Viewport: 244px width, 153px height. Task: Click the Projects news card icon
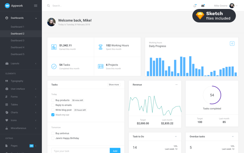(x=100, y=67)
